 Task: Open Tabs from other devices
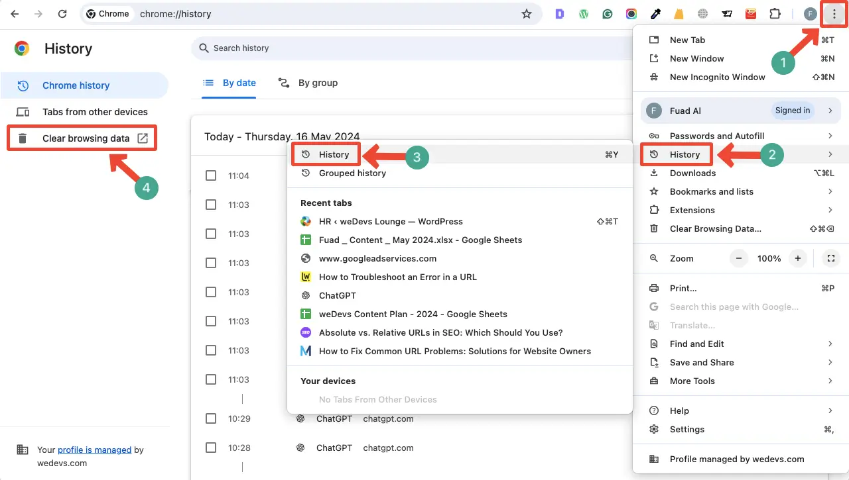(84, 112)
